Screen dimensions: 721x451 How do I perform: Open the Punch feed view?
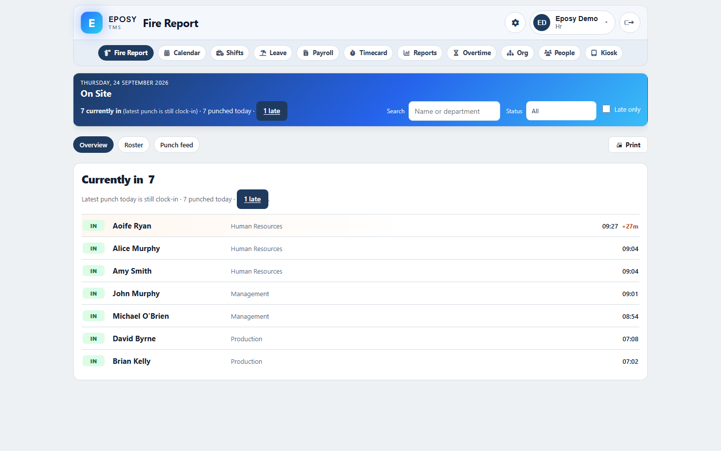177,145
